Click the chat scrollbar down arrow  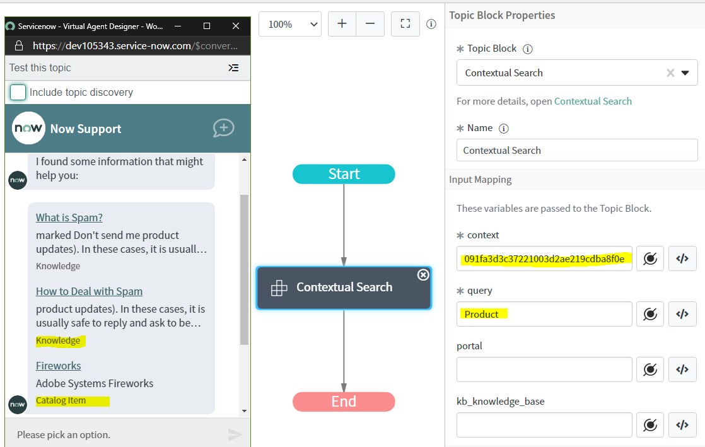pyautogui.click(x=244, y=410)
